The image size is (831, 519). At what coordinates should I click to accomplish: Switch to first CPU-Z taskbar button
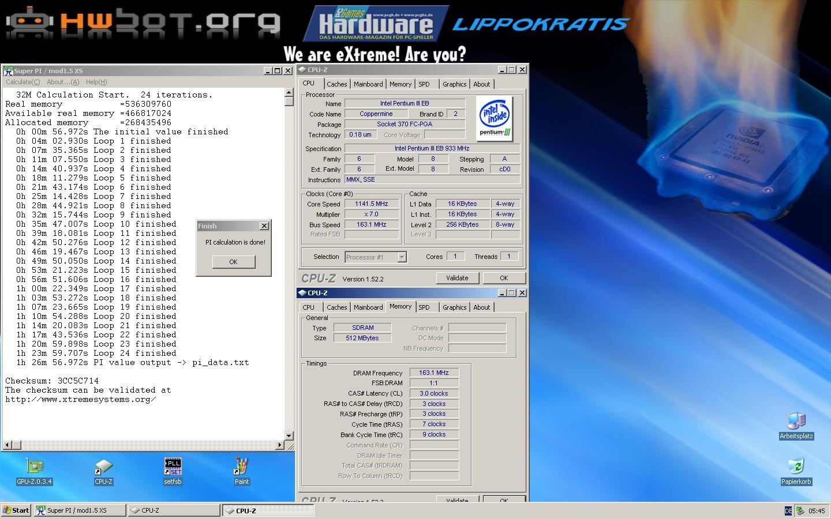(x=174, y=510)
